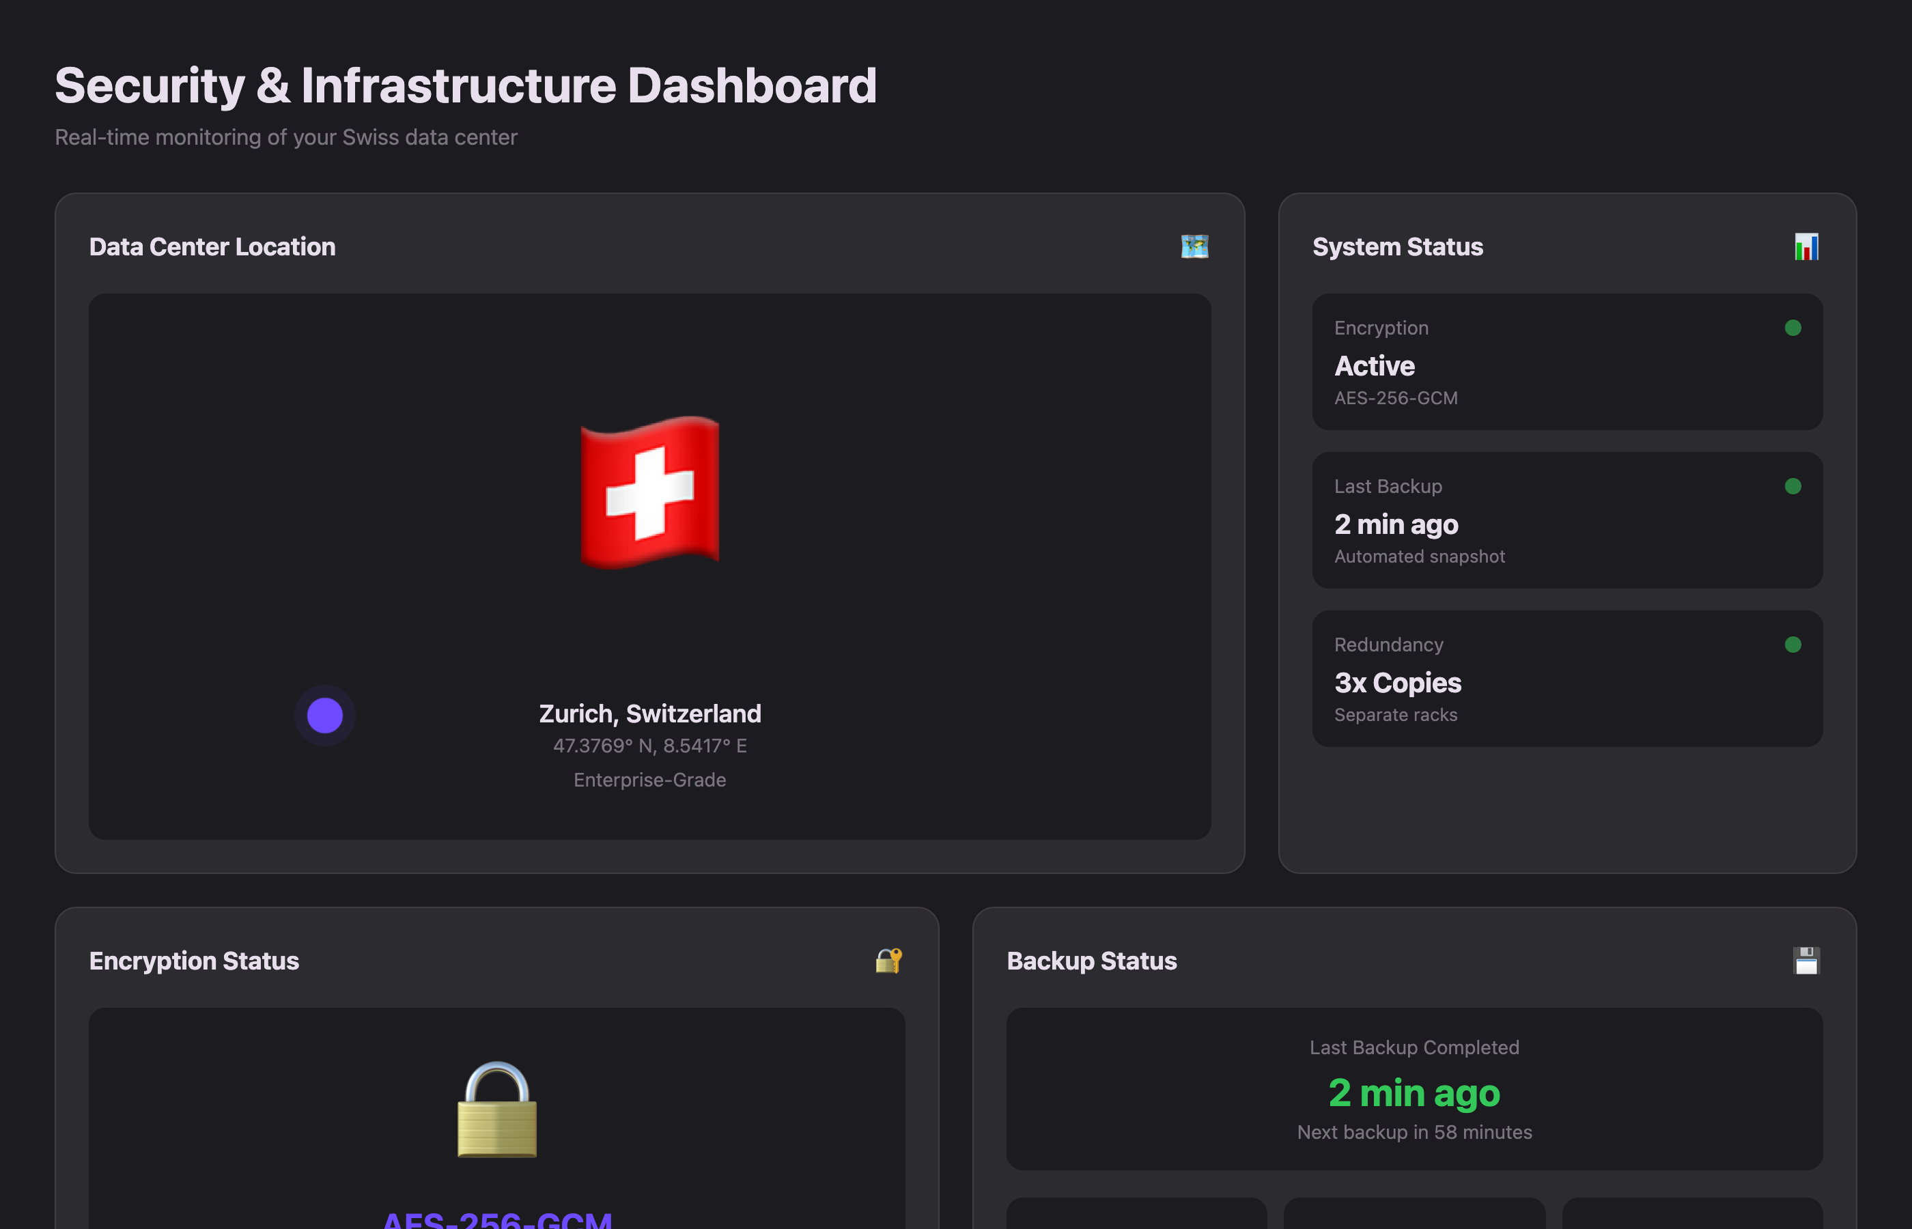
Task: Click the bar chart icon in System Status header
Action: pos(1808,246)
